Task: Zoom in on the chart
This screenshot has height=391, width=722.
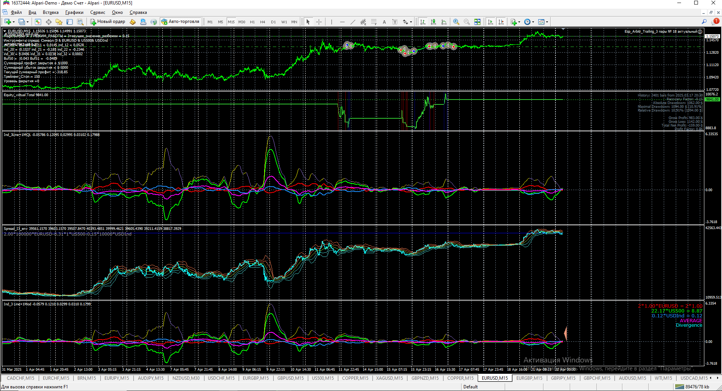Action: pyautogui.click(x=456, y=22)
